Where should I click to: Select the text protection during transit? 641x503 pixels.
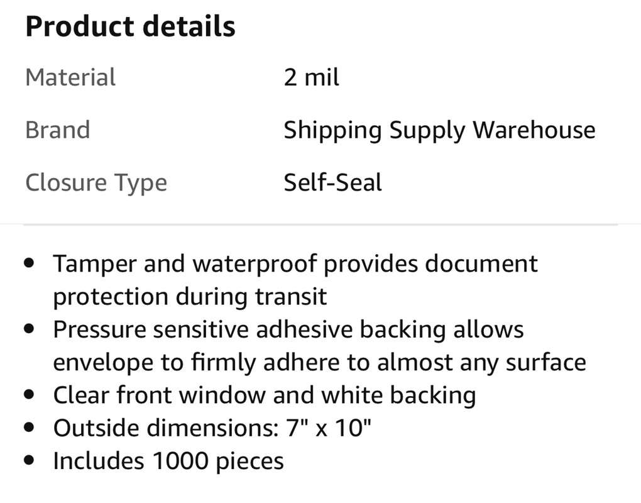190,297
